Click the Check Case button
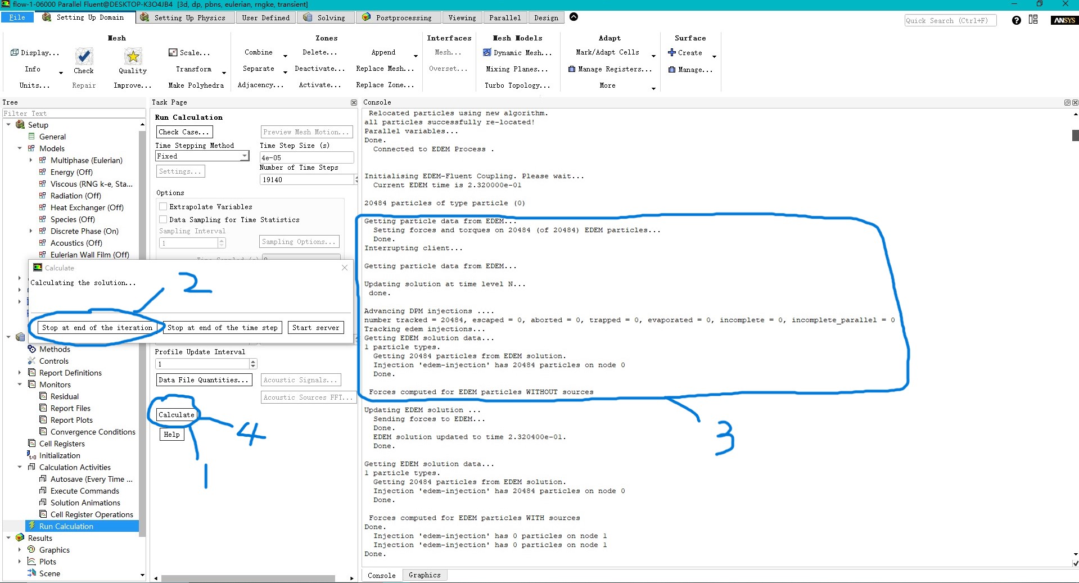Viewport: 1079px width, 583px height. coord(183,132)
